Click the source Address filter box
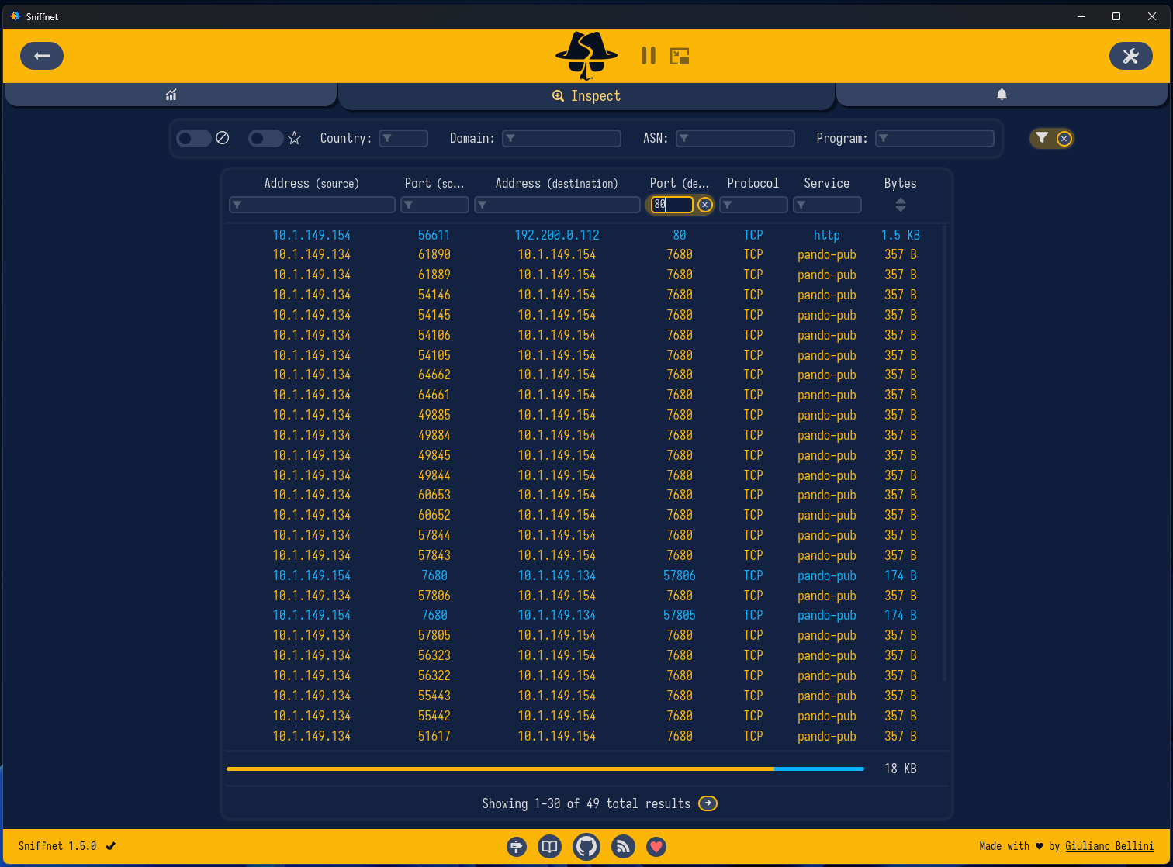 [312, 205]
